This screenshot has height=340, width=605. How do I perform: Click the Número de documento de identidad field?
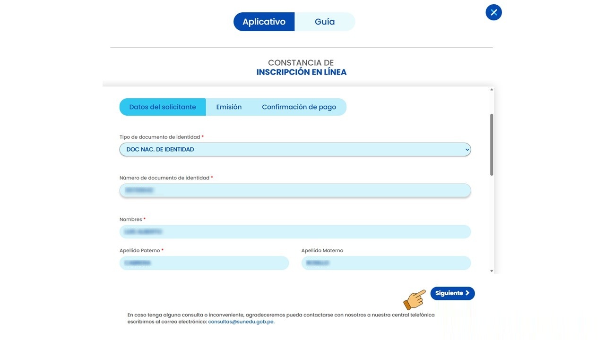pos(295,190)
